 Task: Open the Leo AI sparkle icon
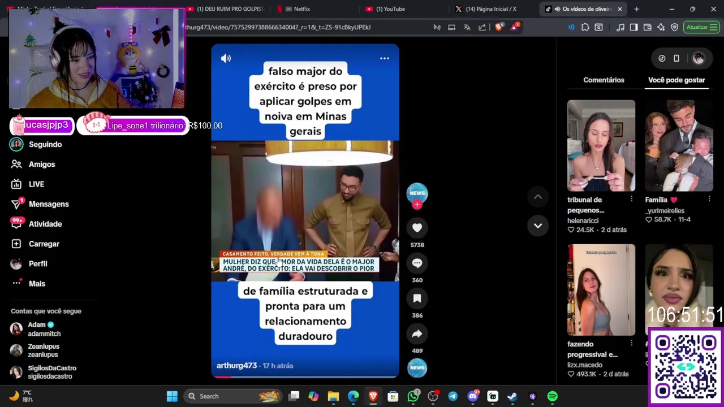[661, 27]
